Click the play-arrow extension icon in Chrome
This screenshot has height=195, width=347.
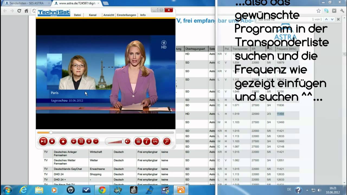click(x=334, y=11)
